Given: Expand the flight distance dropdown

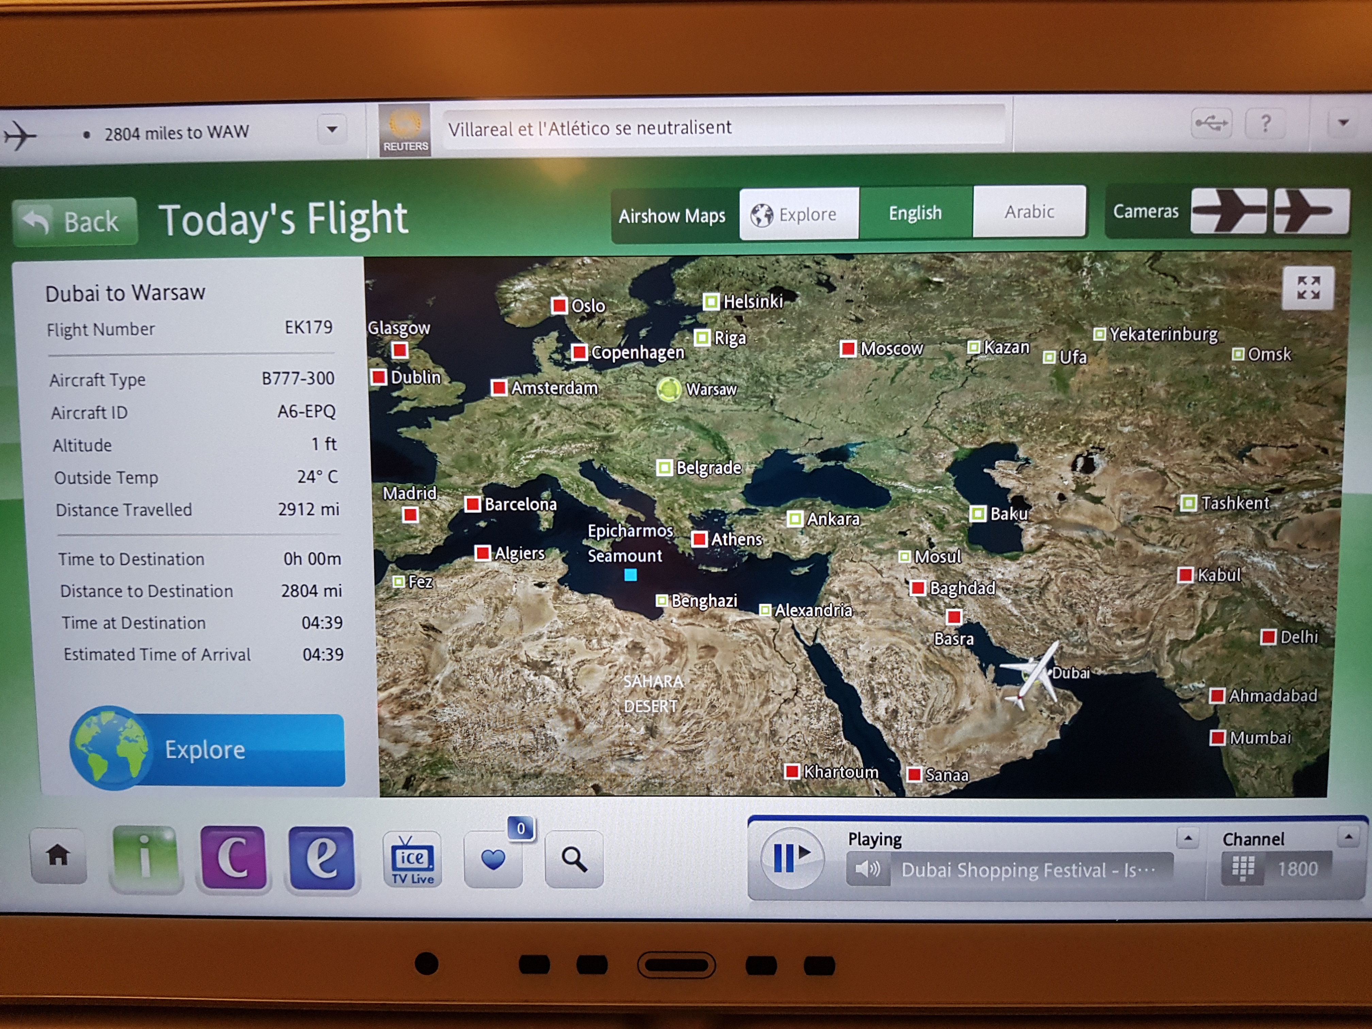Looking at the screenshot, I should (x=332, y=130).
